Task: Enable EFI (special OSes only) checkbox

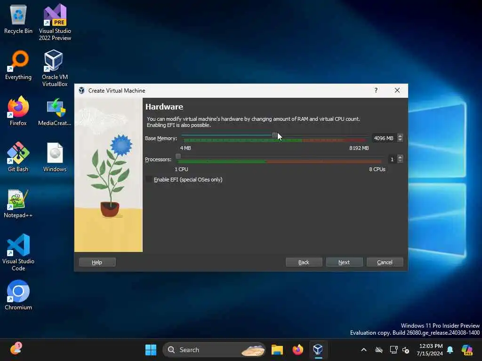Action: tap(149, 179)
